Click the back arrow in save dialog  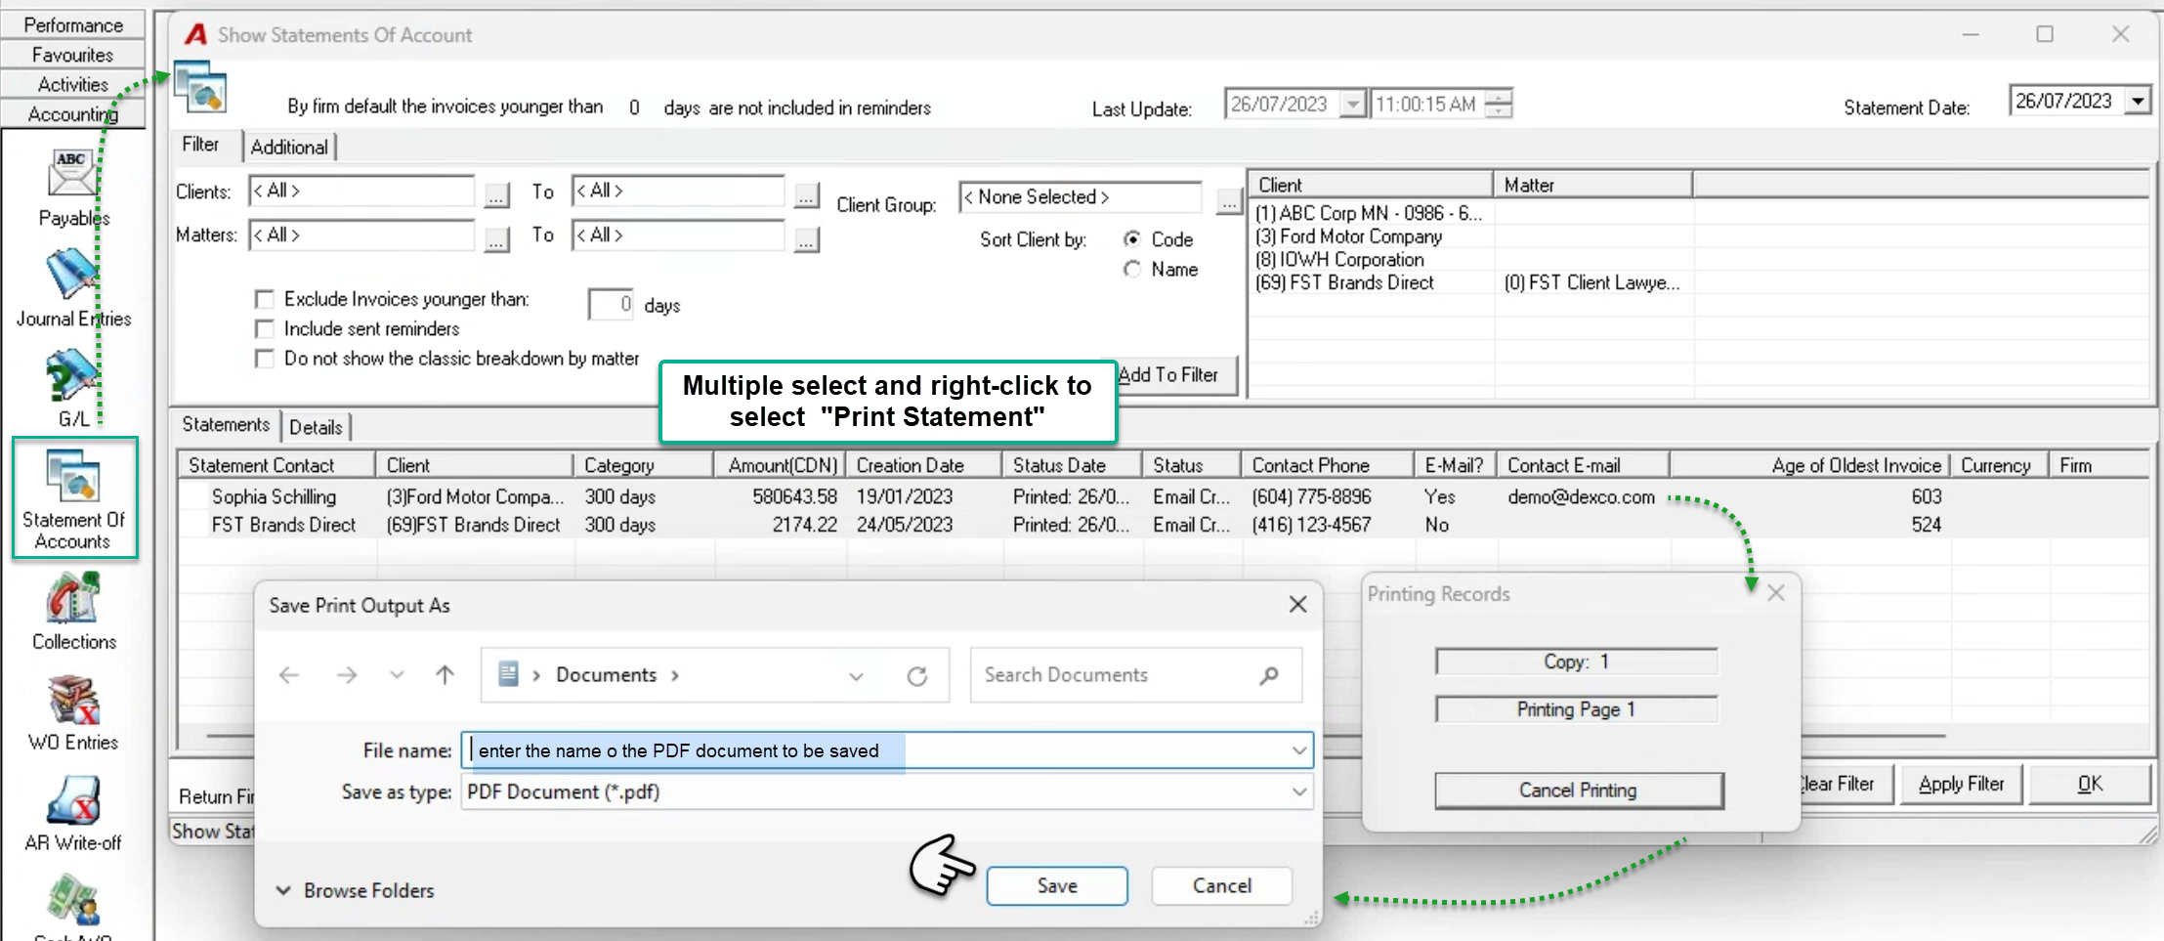point(289,675)
